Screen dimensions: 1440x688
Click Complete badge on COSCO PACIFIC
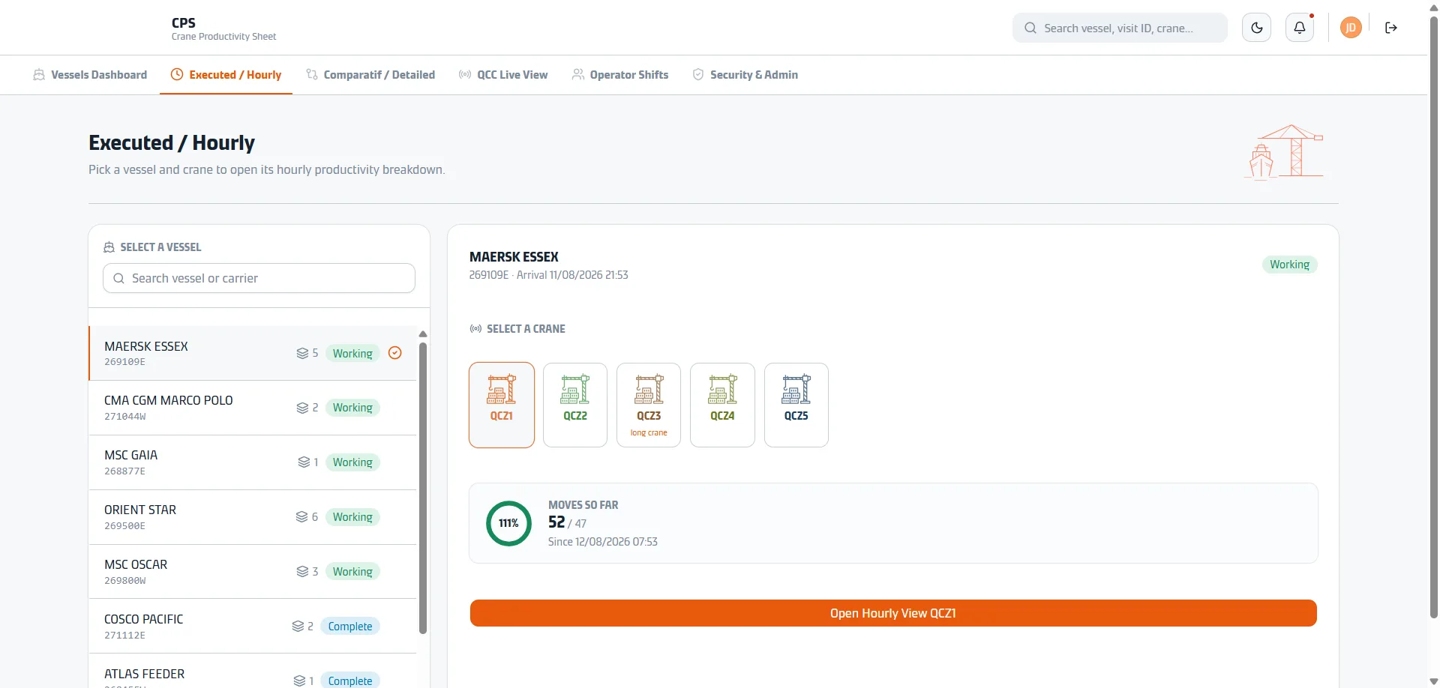coord(350,627)
